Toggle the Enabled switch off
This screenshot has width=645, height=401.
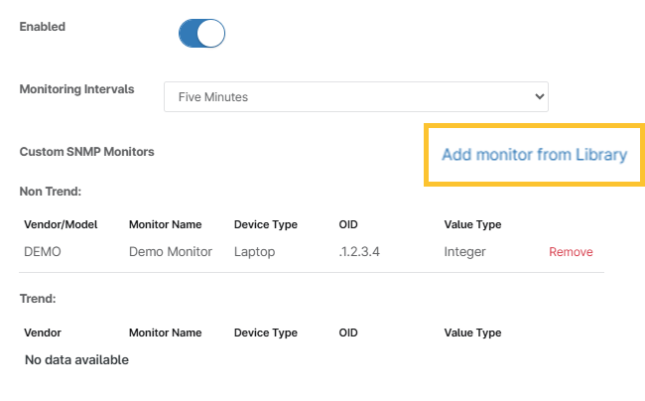(x=201, y=34)
